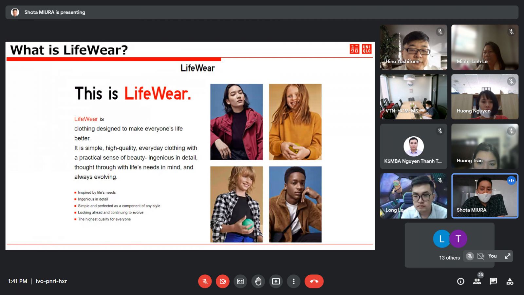Open the More options three-dot menu

click(x=293, y=281)
